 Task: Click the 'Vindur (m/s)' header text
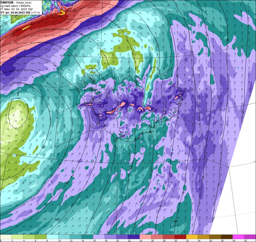coord(24,3)
